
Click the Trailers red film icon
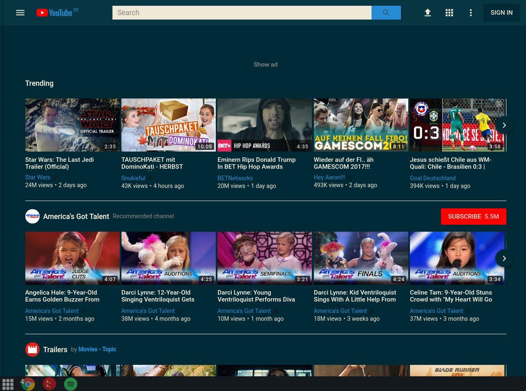(32, 350)
